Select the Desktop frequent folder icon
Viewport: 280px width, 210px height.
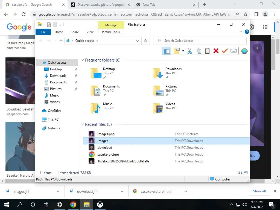pyautogui.click(x=96, y=73)
